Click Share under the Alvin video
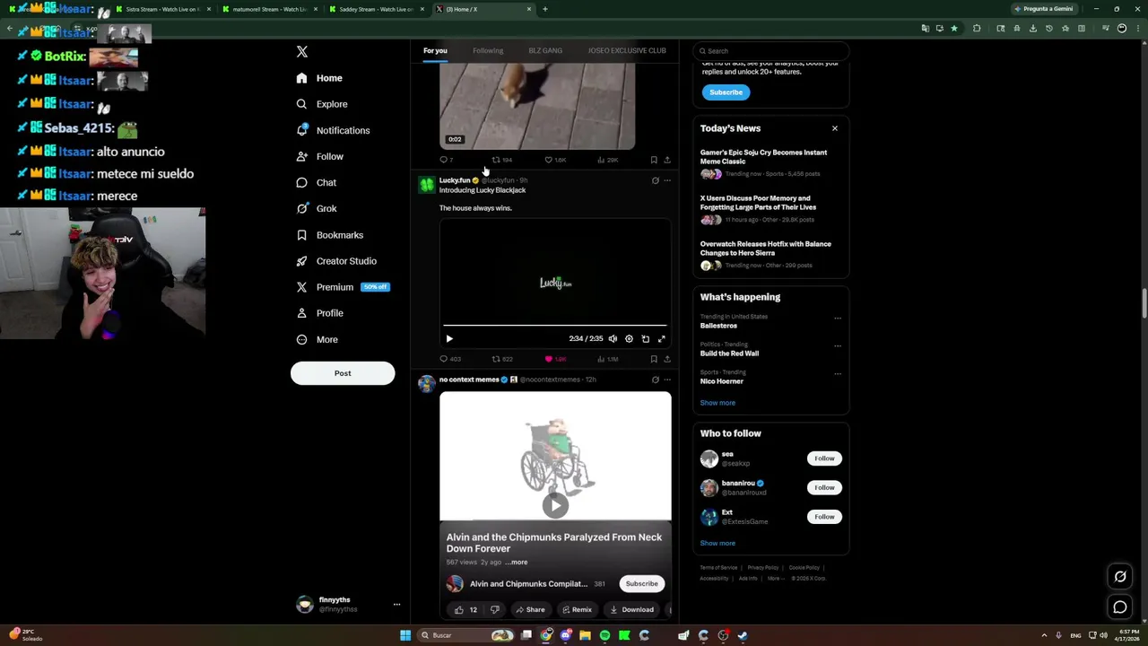1148x646 pixels. point(530,610)
